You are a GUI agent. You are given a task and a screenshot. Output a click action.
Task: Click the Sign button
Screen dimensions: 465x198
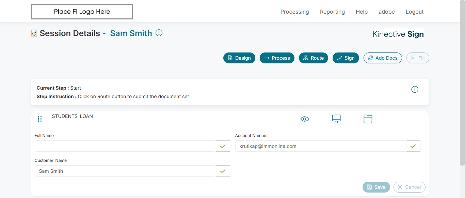pos(346,58)
